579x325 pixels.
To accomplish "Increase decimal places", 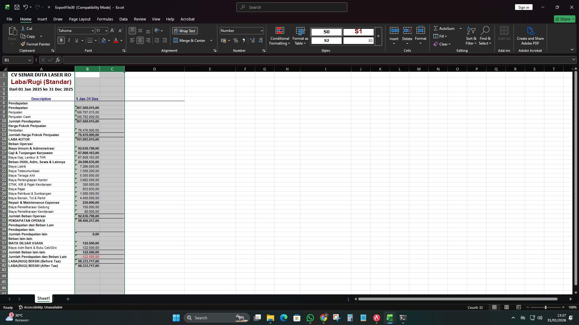I will [x=252, y=40].
